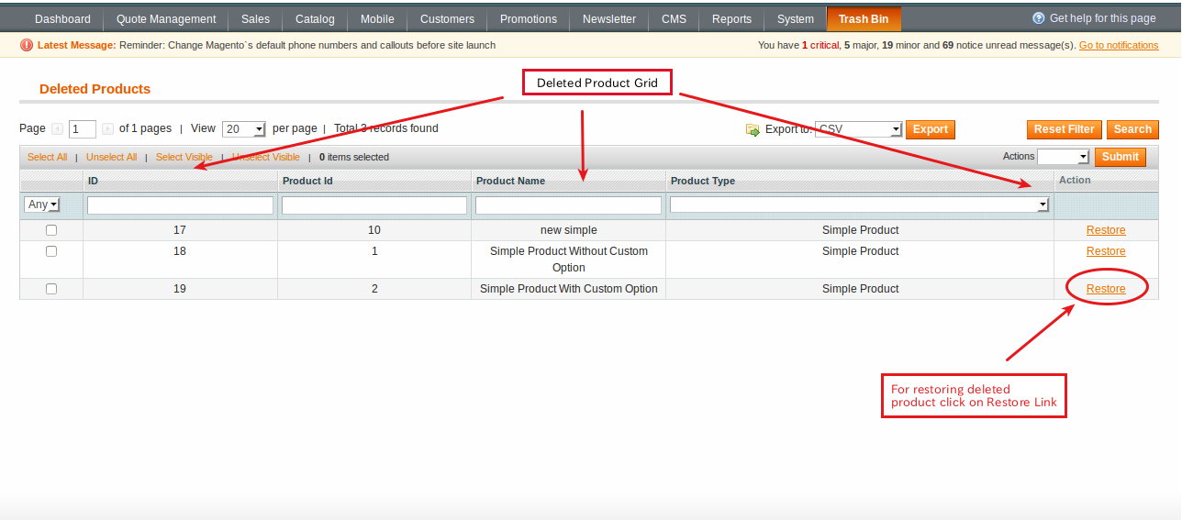Open the Product Type filter dropdown
This screenshot has width=1182, height=520.
(859, 205)
